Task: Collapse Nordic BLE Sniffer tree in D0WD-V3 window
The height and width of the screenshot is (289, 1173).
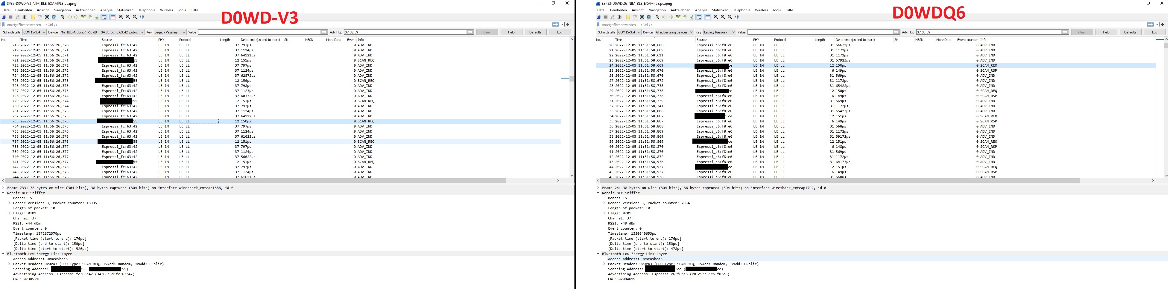Action: pos(3,193)
